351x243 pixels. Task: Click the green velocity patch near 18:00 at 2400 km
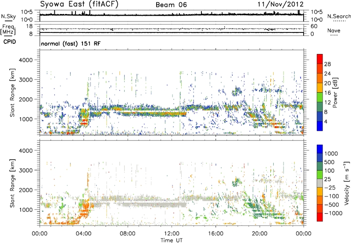click(236, 182)
